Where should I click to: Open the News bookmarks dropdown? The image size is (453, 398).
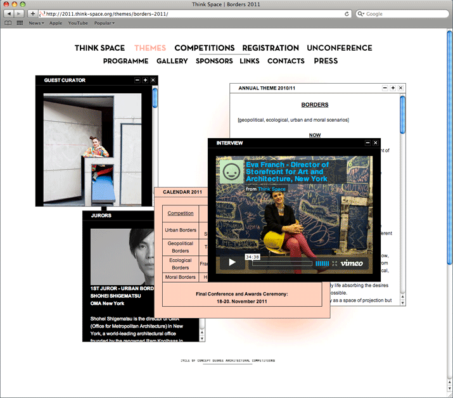point(36,23)
